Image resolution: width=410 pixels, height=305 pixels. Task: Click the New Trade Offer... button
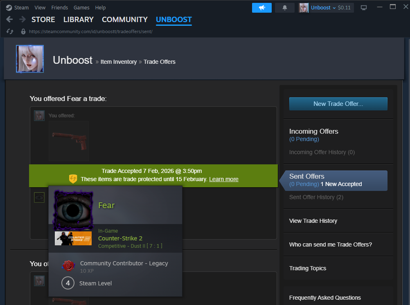coord(338,104)
